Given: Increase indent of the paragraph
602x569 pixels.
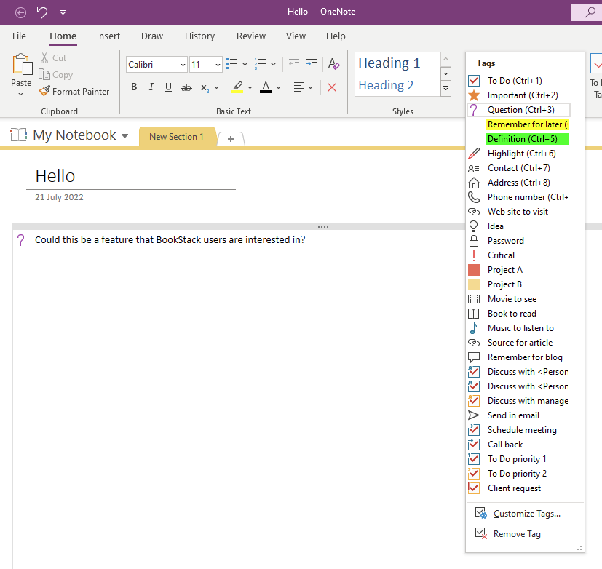Looking at the screenshot, I should coord(312,64).
